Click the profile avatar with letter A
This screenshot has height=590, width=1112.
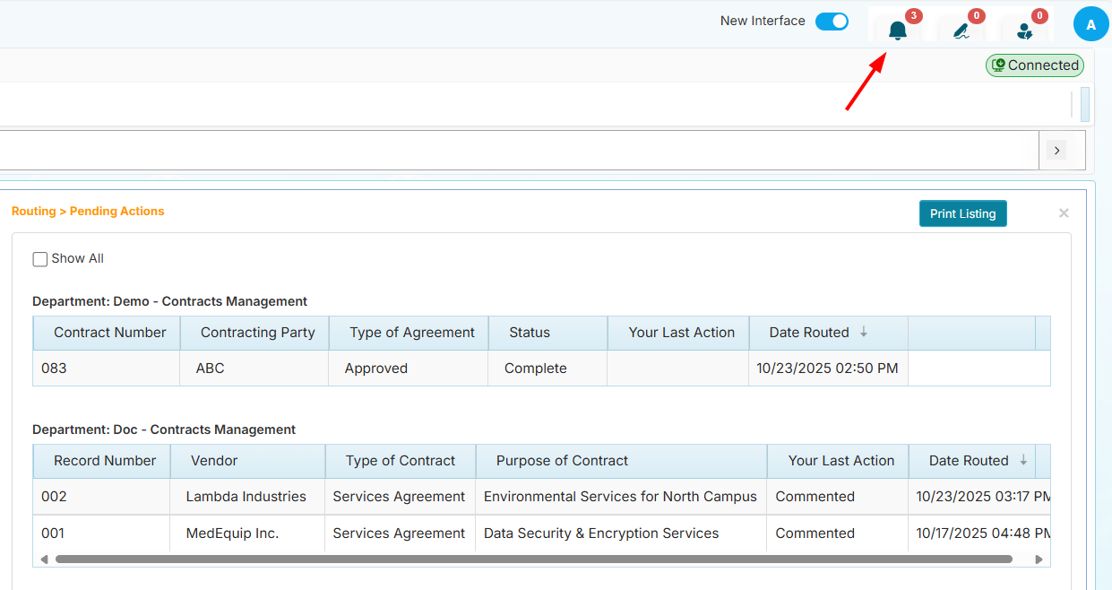point(1090,24)
